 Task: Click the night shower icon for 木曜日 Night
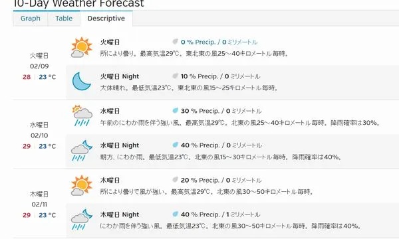coord(81,220)
